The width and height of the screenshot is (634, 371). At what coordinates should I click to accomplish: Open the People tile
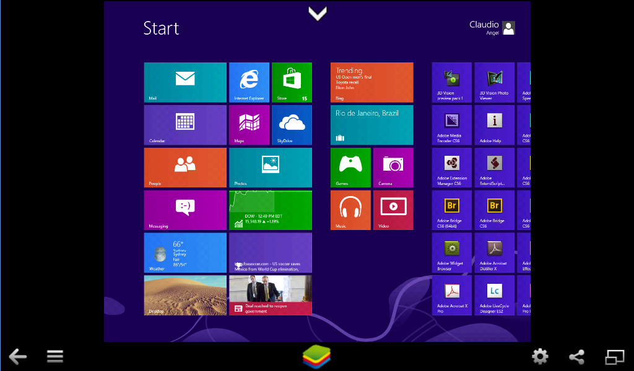point(185,168)
